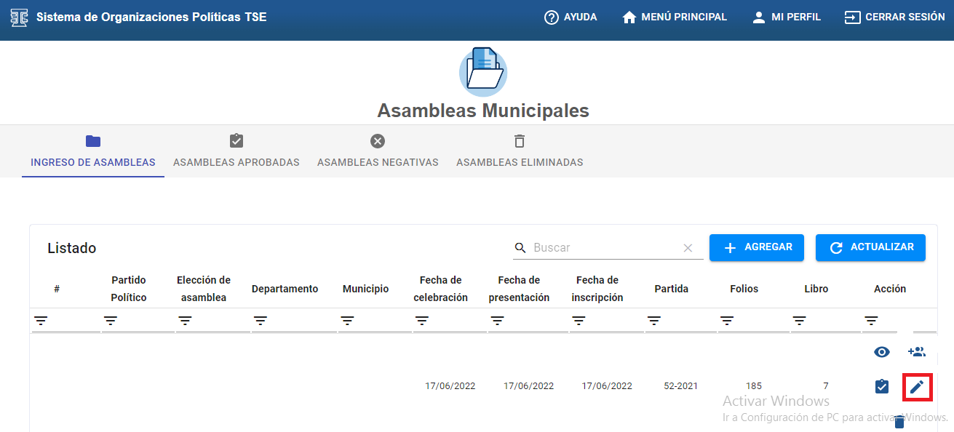Click the Partida column header

[672, 289]
